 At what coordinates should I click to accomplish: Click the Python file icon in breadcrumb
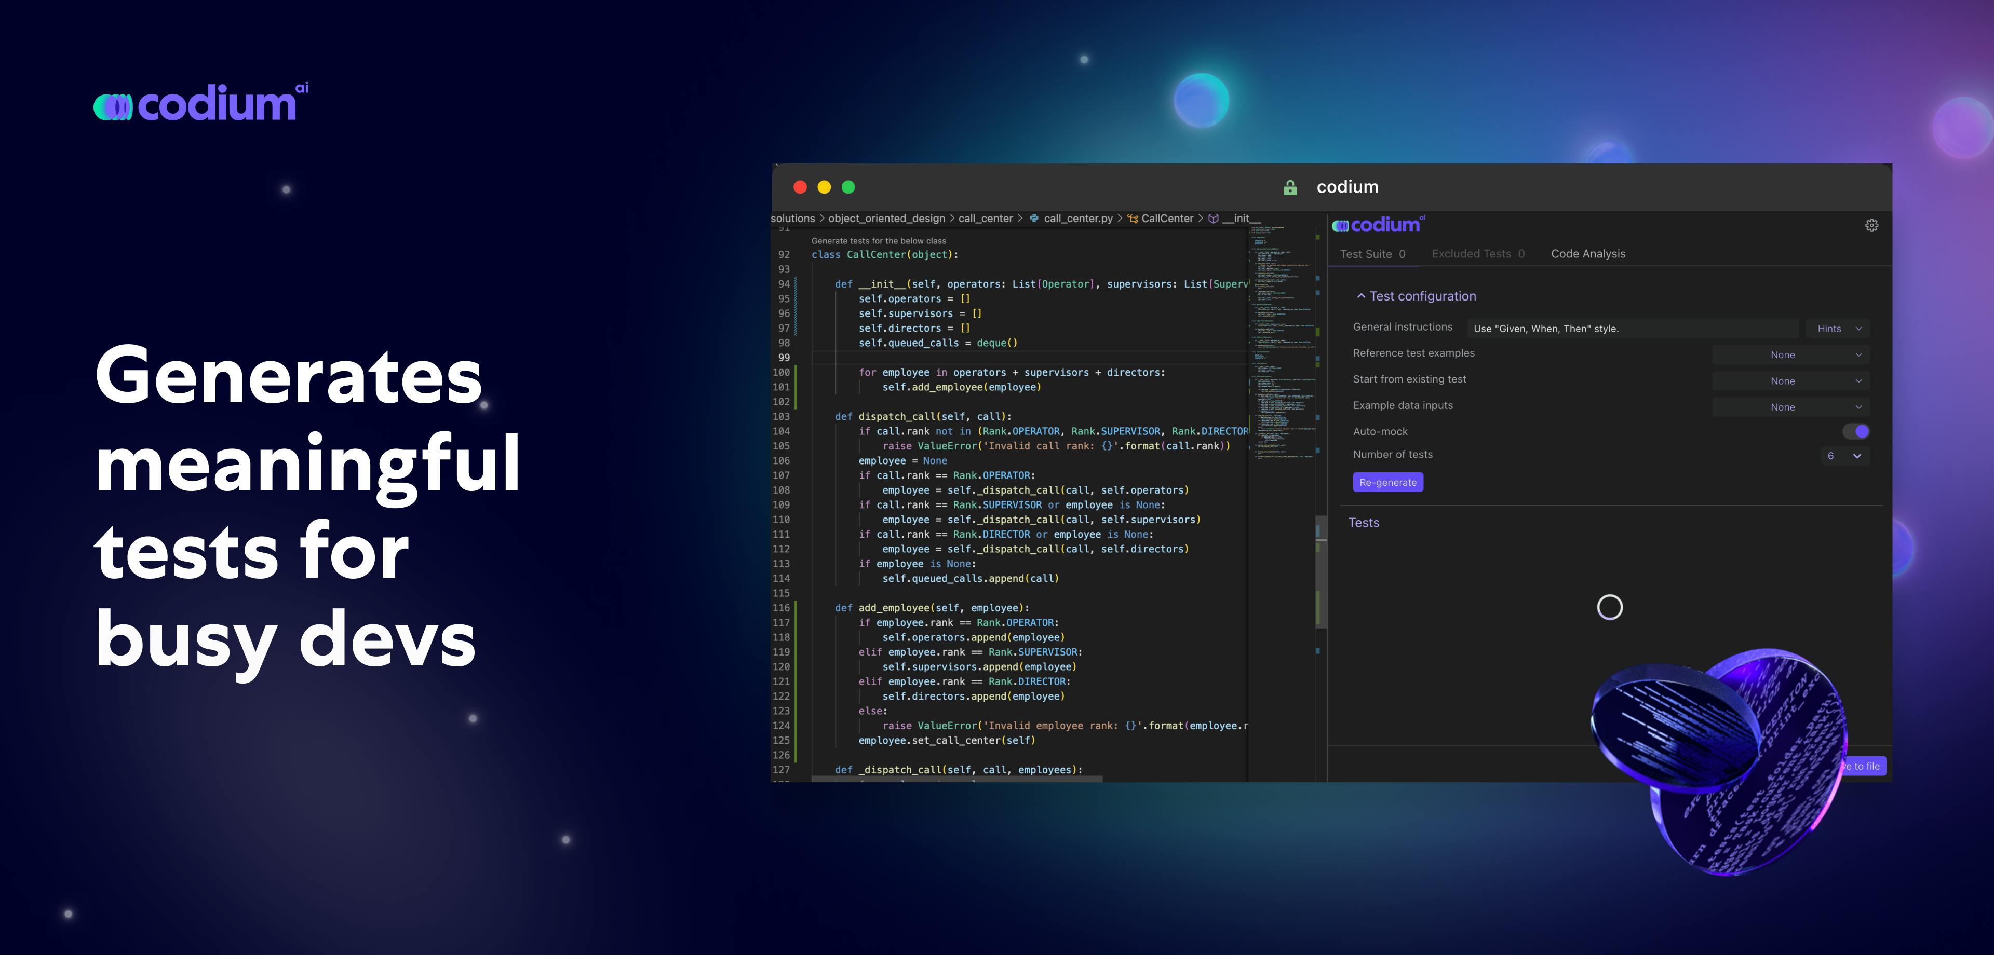click(x=1033, y=218)
